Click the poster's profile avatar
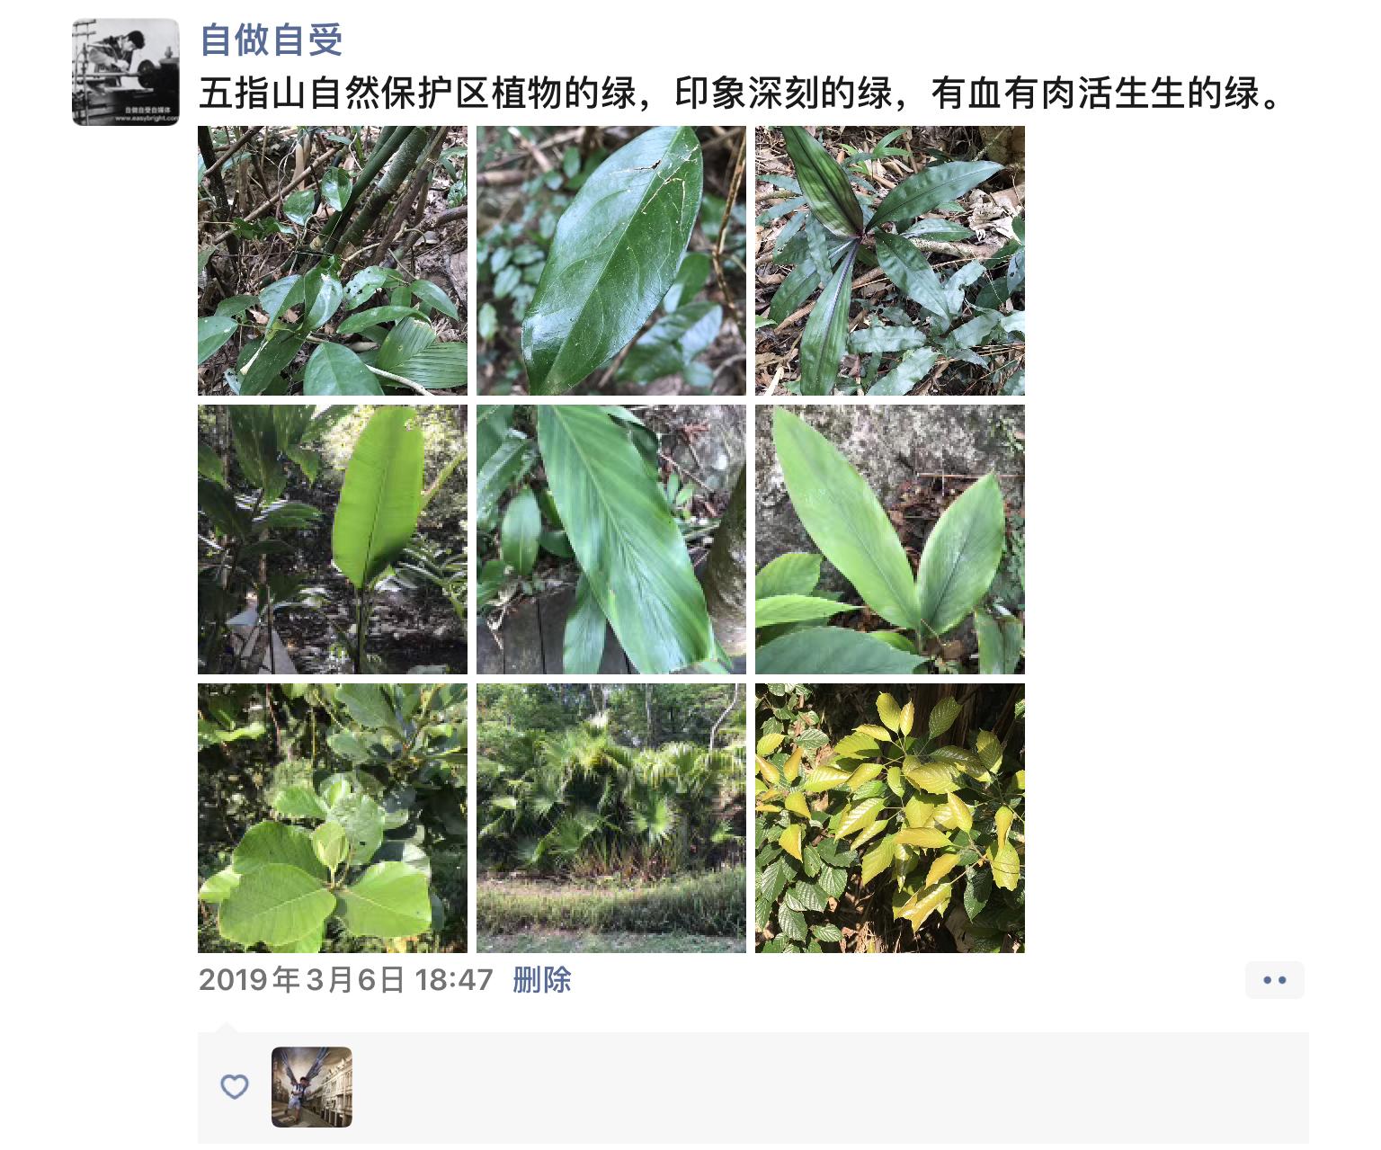Viewport: 1381px width, 1150px height. tap(126, 72)
